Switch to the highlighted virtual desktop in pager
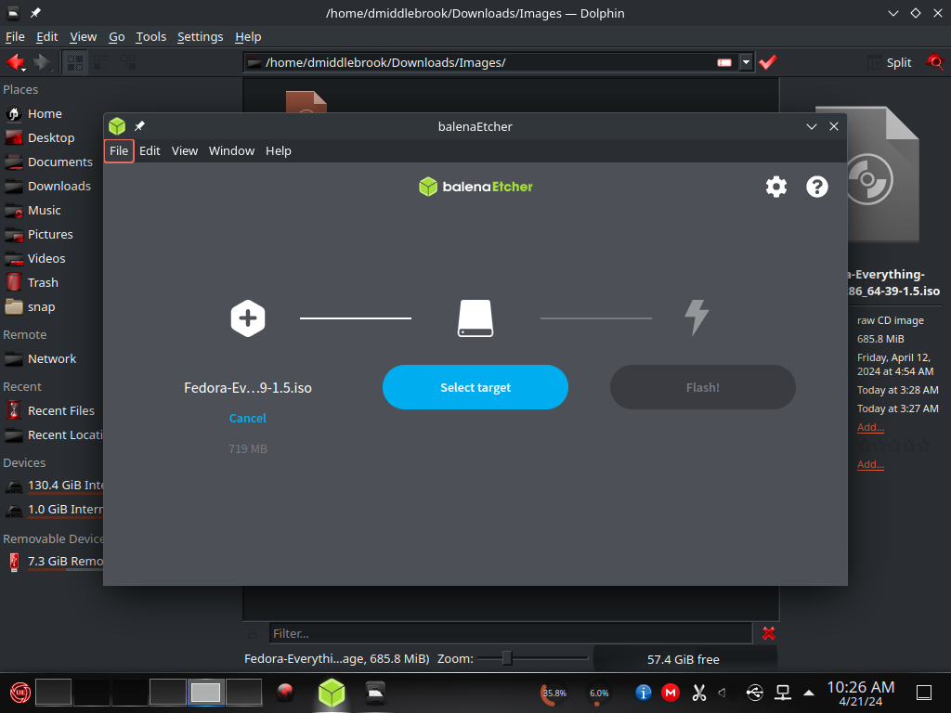The image size is (951, 713). (x=205, y=693)
